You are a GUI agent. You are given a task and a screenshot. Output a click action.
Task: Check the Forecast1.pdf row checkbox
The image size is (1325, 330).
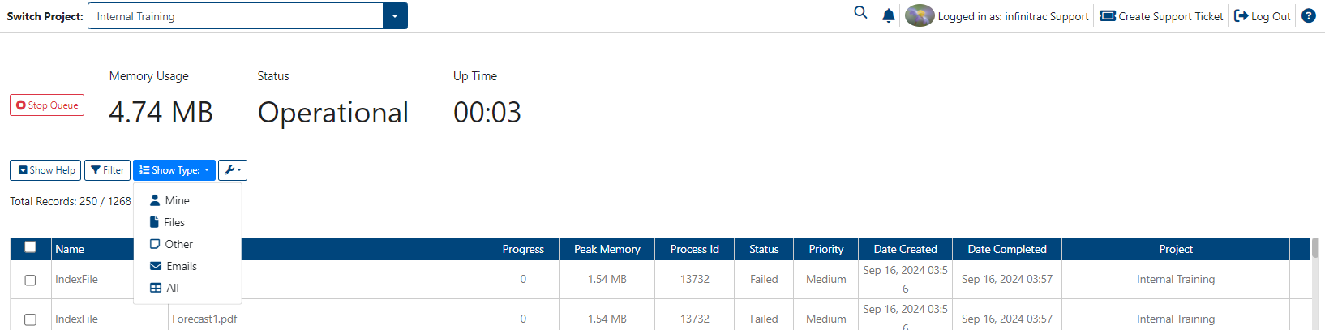click(x=30, y=319)
